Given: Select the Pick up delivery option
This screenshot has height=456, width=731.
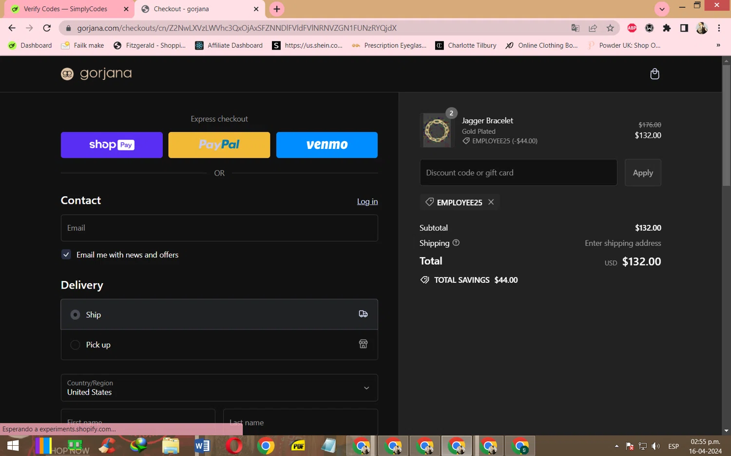Looking at the screenshot, I should [219, 345].
